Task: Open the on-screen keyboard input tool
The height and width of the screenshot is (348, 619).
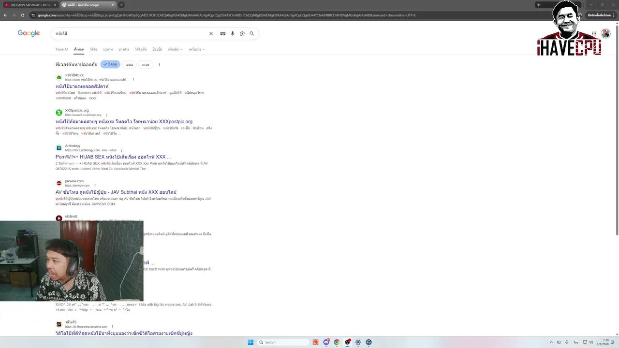Action: [x=223, y=33]
